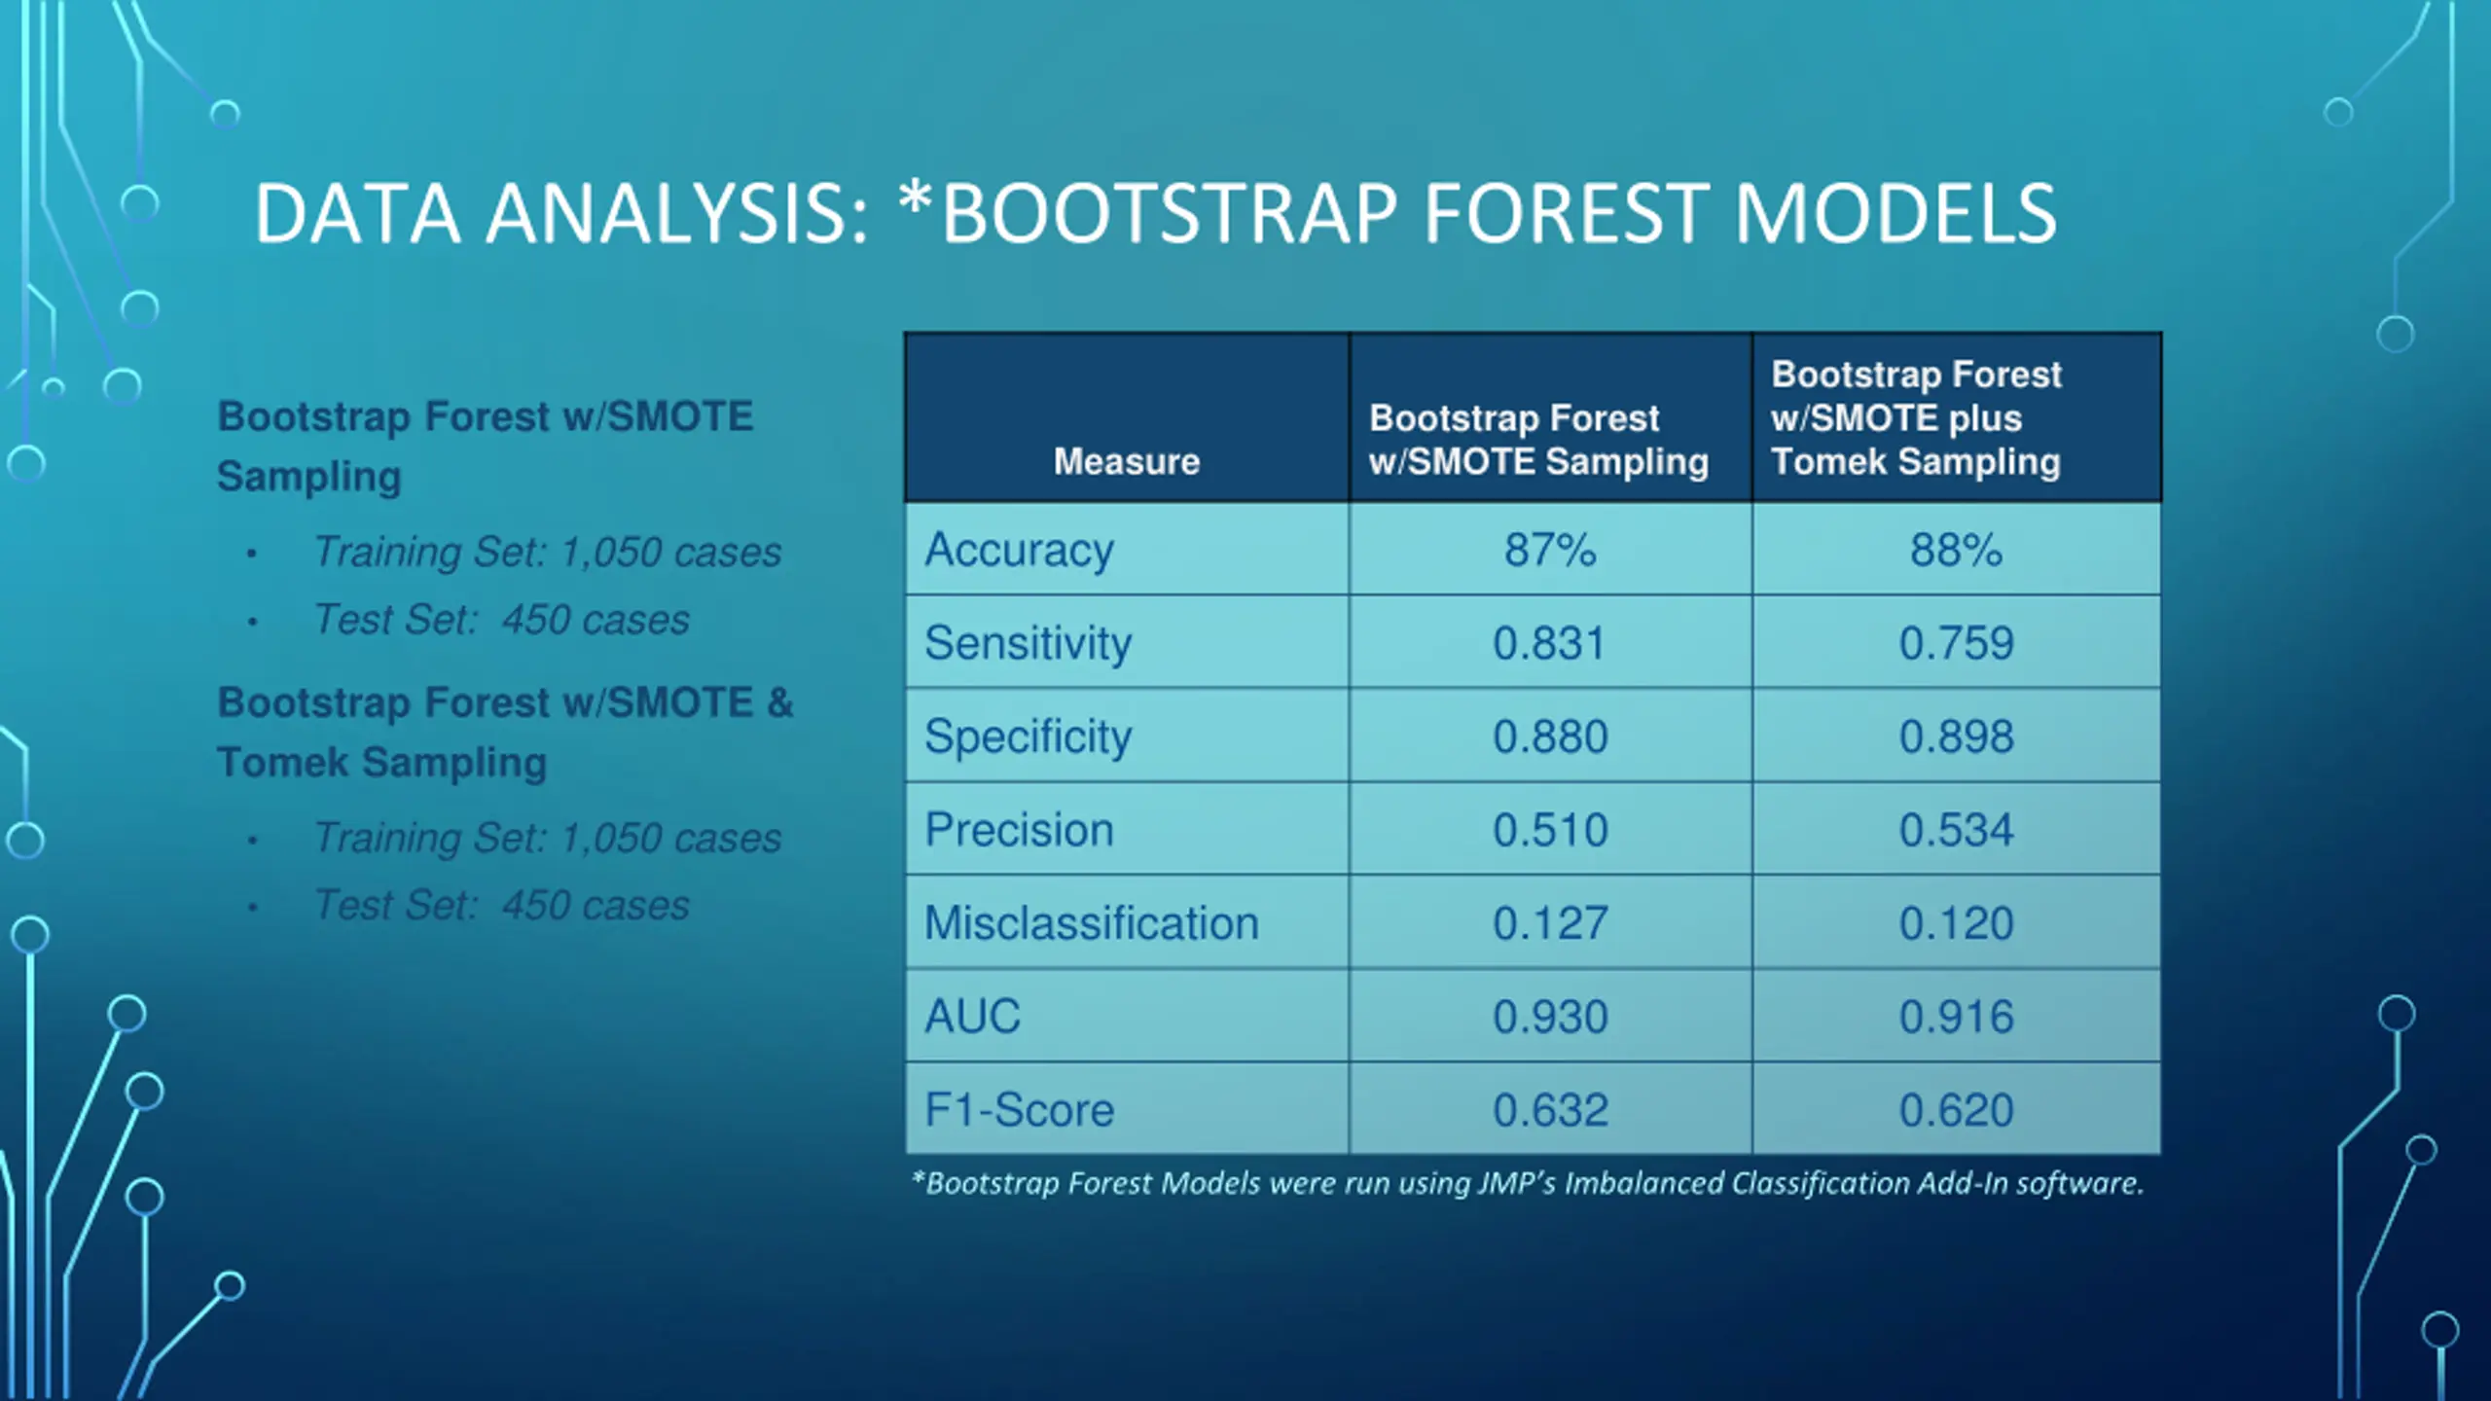2491x1401 pixels.
Task: Click the 0.120 misclassification value
Action: (x=1956, y=923)
